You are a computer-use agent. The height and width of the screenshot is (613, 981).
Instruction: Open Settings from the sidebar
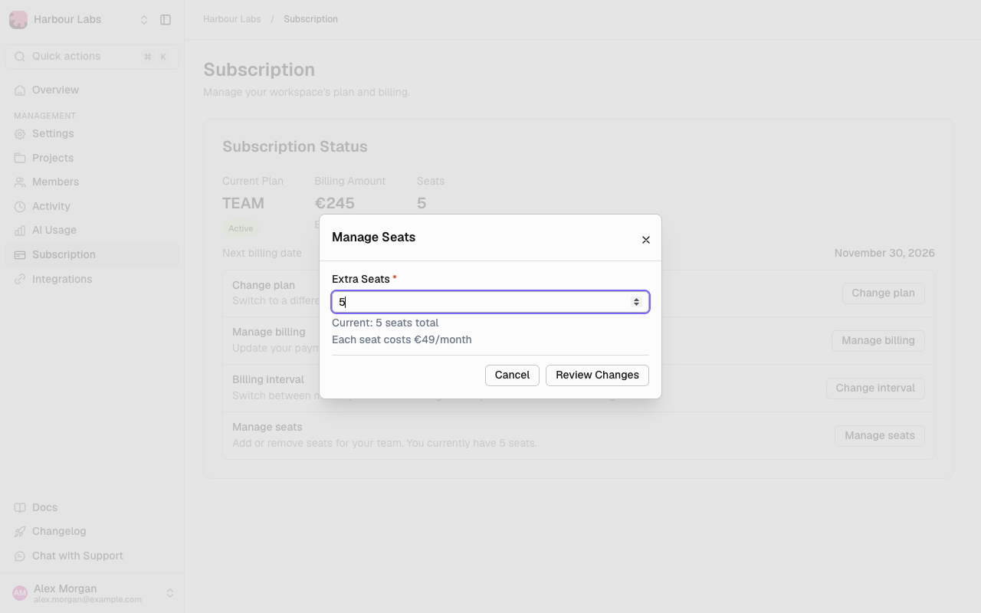pyautogui.click(x=92, y=133)
